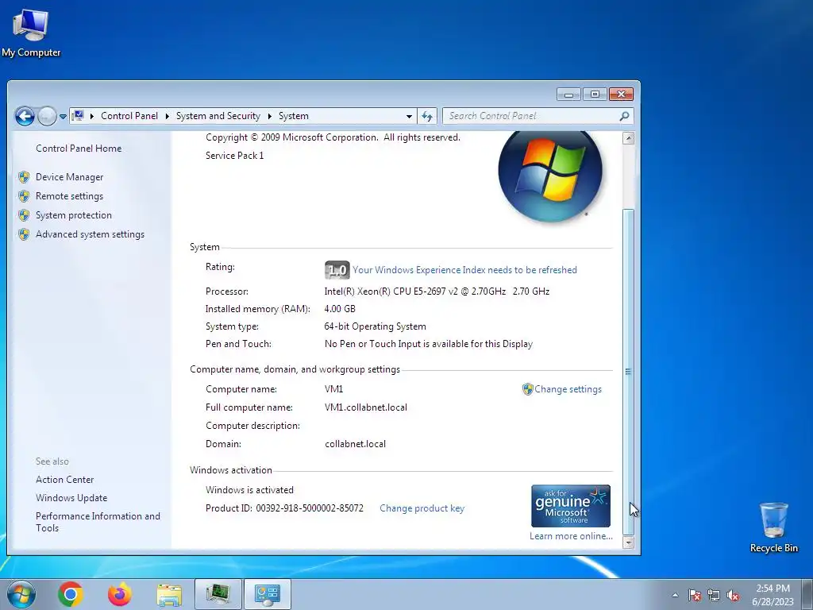Click Change product key link

pos(422,508)
